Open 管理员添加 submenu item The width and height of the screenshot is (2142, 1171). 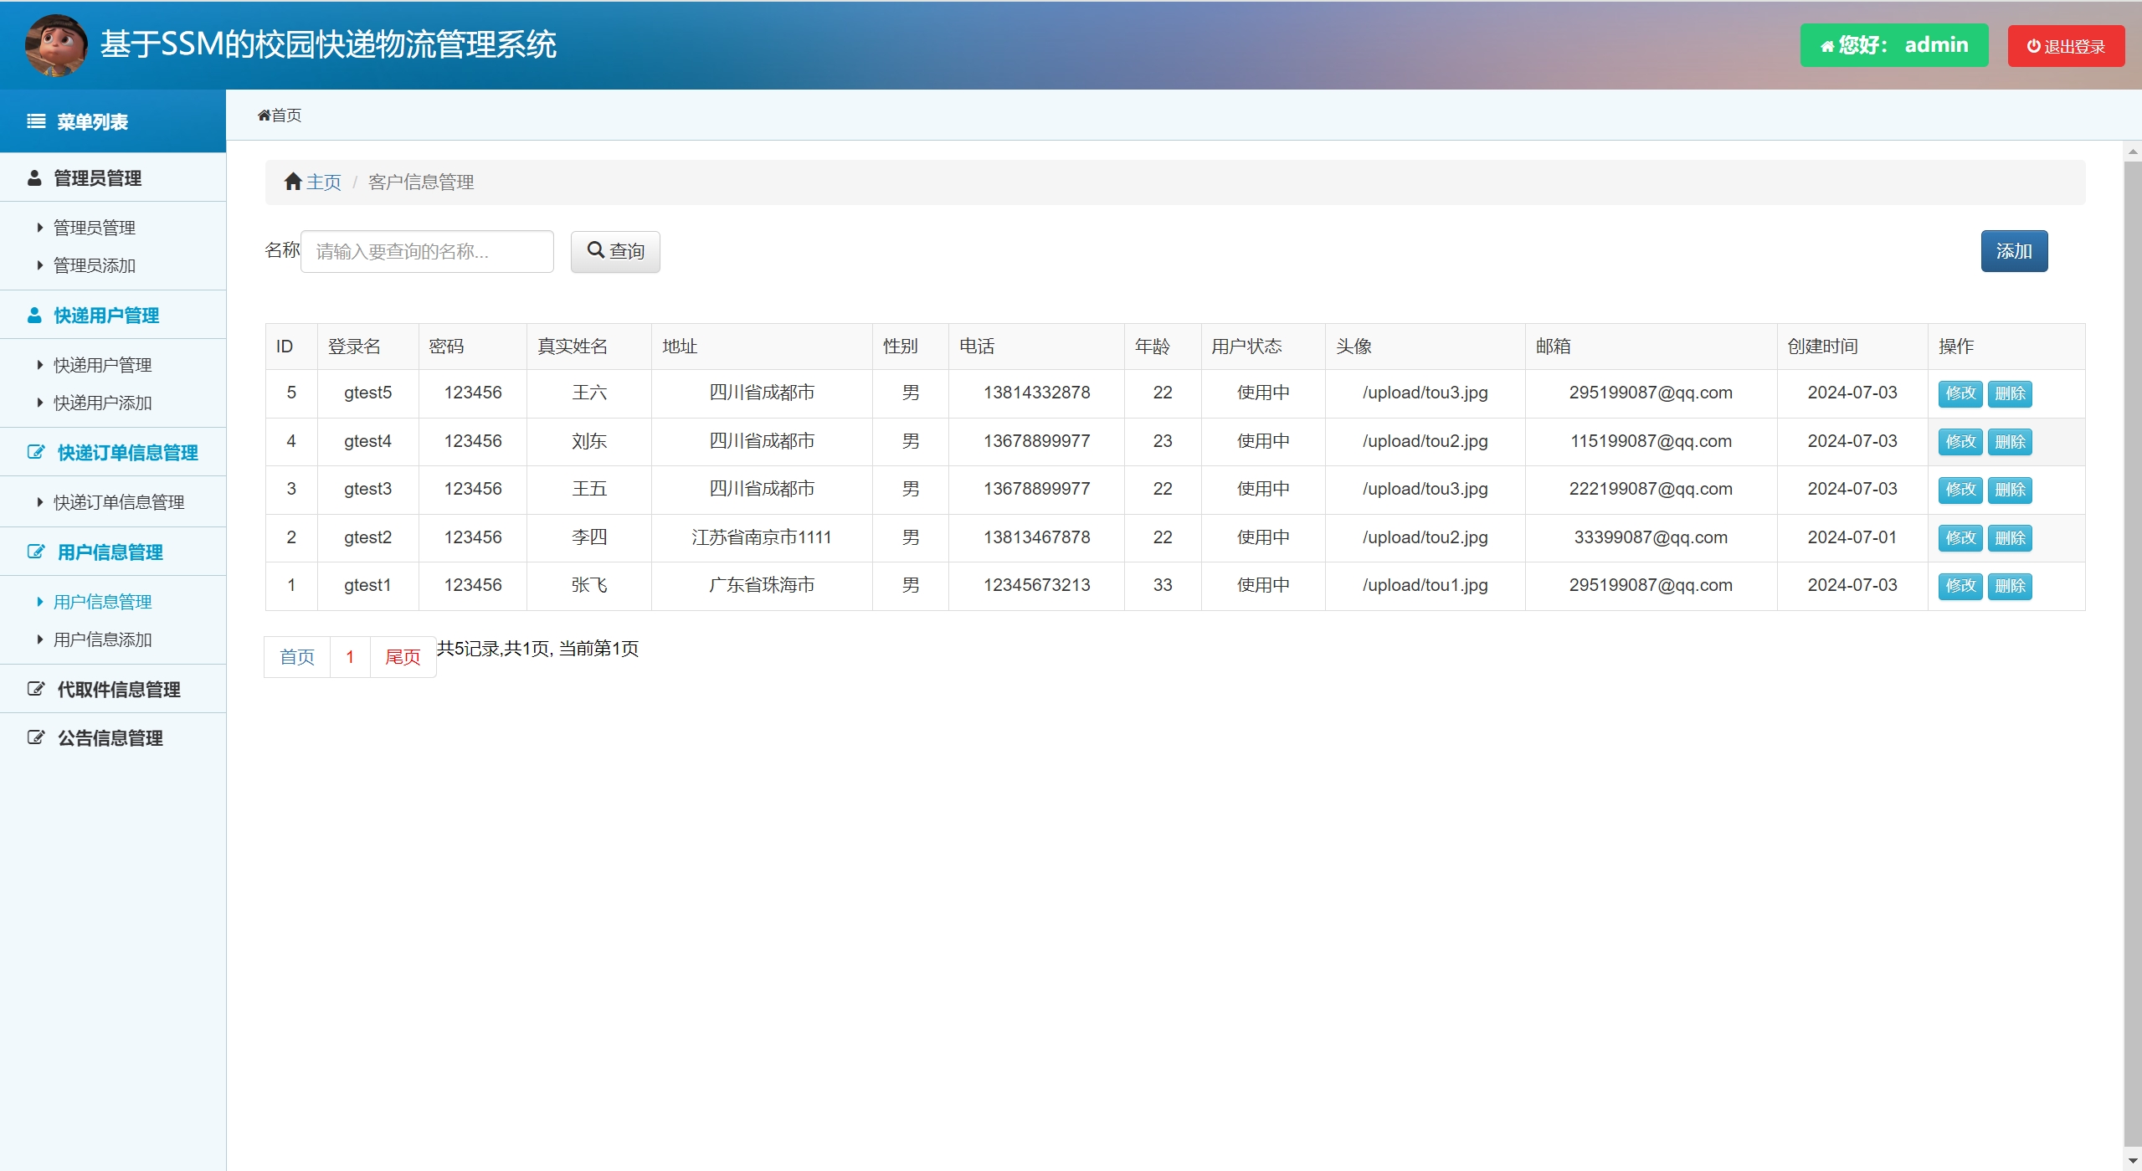point(94,265)
